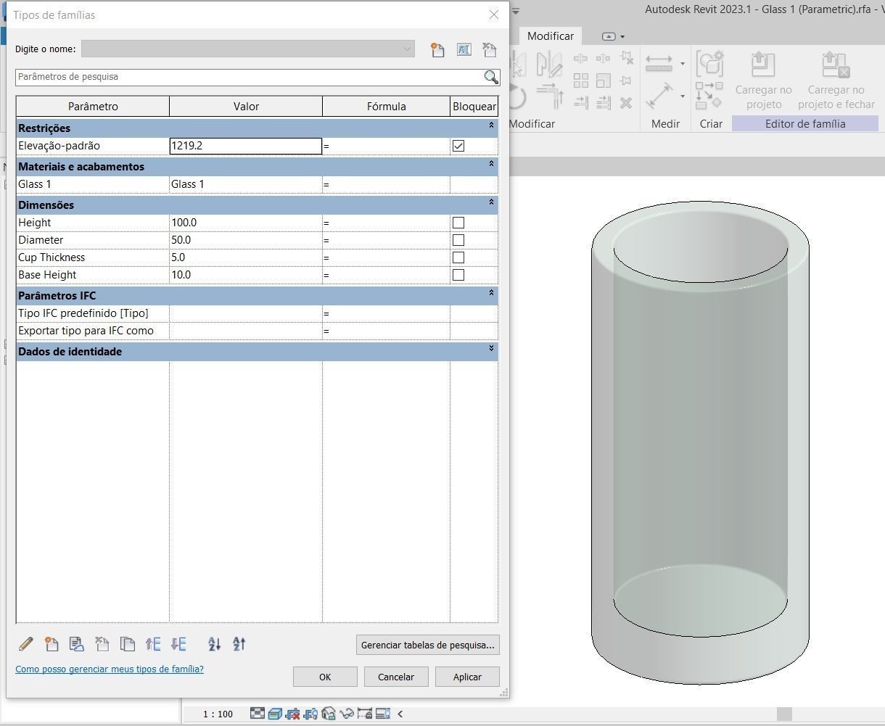Click the Cancelar button
This screenshot has height=726, width=885.
(396, 677)
